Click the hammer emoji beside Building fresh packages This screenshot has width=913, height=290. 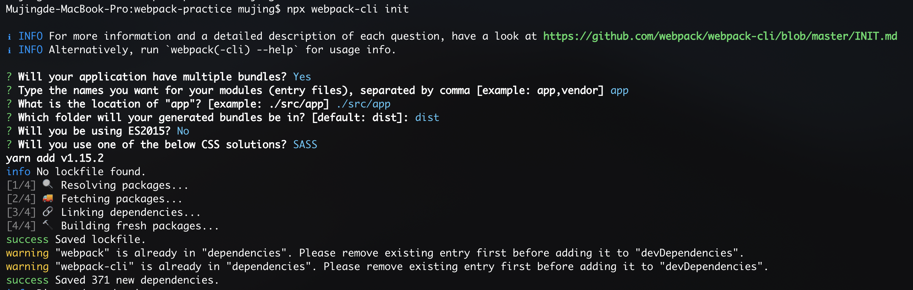[47, 225]
